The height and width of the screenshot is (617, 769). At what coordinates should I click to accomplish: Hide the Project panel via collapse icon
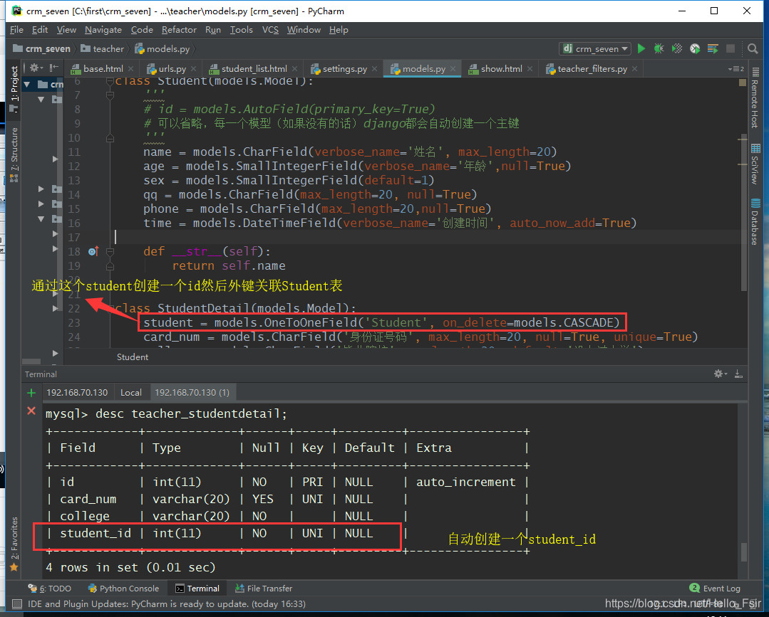pyautogui.click(x=53, y=68)
